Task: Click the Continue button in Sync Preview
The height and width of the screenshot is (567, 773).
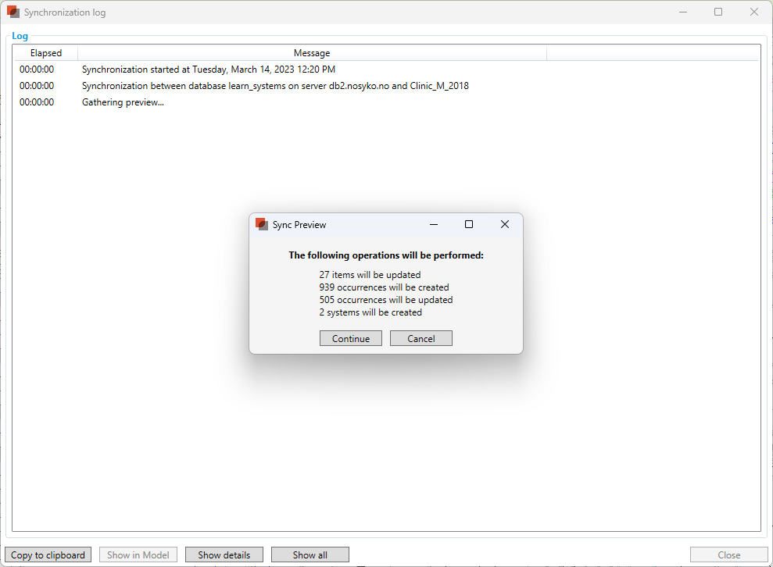Action: 350,338
